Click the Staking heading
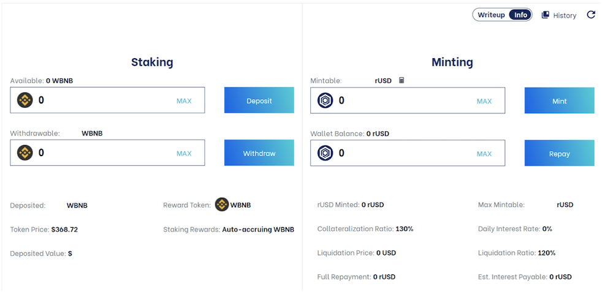 pyautogui.click(x=152, y=62)
